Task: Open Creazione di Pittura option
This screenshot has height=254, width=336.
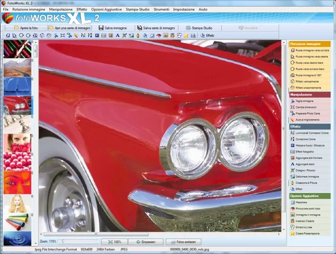Action: pyautogui.click(x=310, y=183)
